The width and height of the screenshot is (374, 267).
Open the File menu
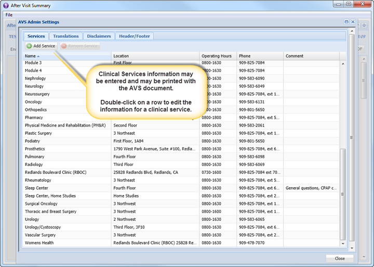point(9,15)
